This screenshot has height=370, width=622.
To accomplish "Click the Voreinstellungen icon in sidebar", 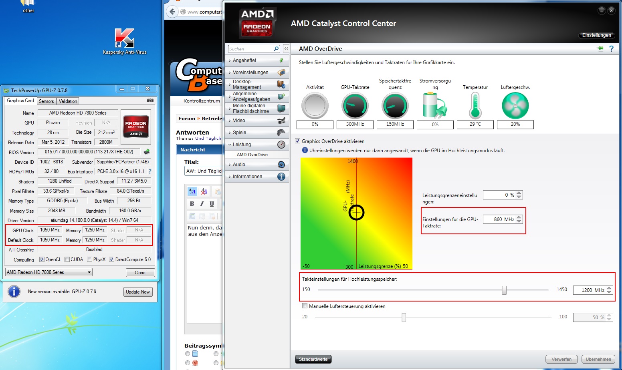I will (281, 72).
